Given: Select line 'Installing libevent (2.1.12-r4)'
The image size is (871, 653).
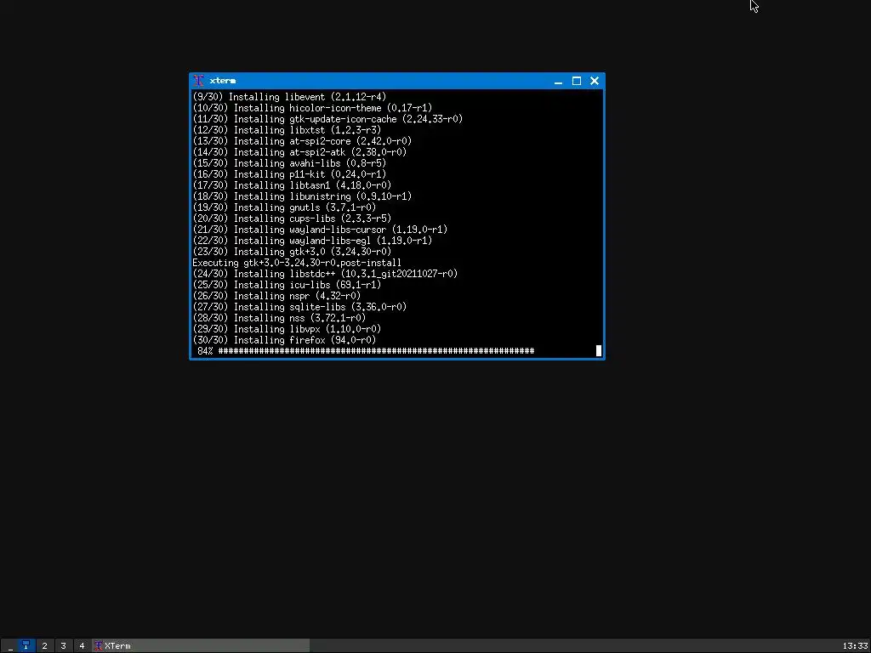Looking at the screenshot, I should (x=289, y=97).
